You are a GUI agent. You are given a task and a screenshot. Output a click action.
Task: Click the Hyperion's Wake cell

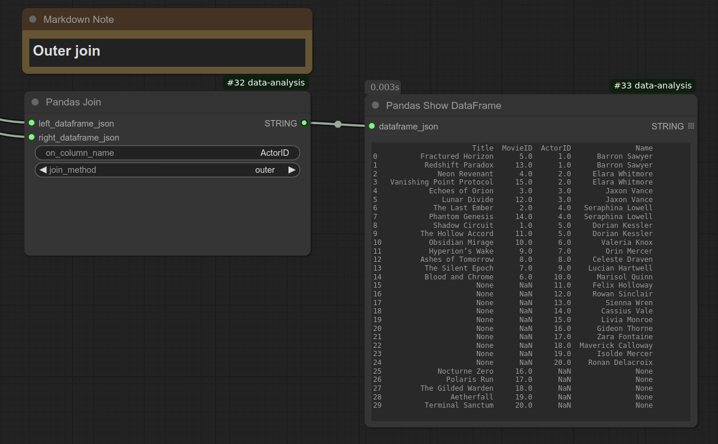pyautogui.click(x=461, y=251)
